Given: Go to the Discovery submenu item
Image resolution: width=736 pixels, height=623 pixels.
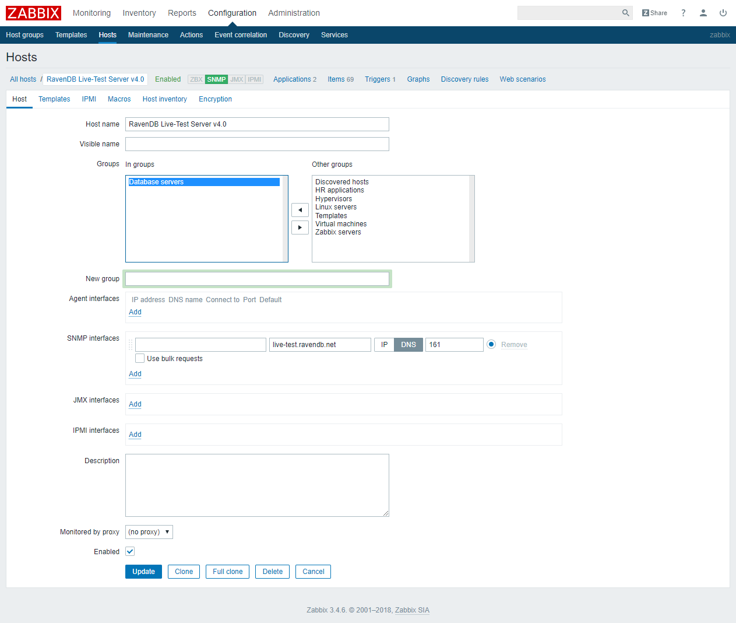Looking at the screenshot, I should tap(294, 35).
